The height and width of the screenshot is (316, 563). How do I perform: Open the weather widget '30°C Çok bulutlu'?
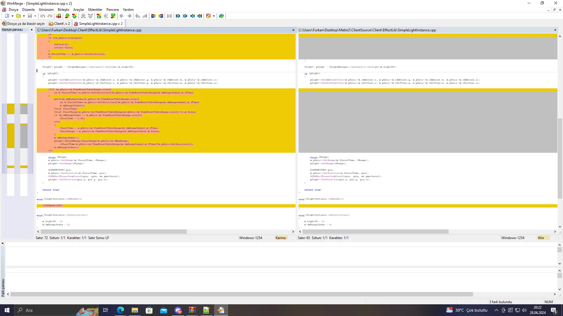467,310
